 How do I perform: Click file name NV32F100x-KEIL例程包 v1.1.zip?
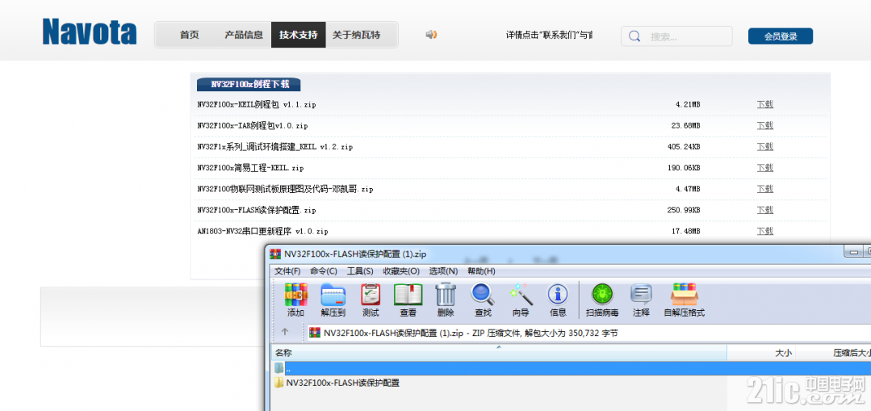(x=257, y=104)
